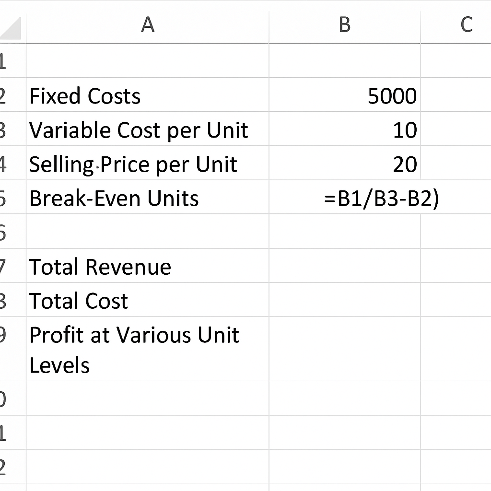
Task: Select the row header of Fixed Costs row
Action: point(10,96)
